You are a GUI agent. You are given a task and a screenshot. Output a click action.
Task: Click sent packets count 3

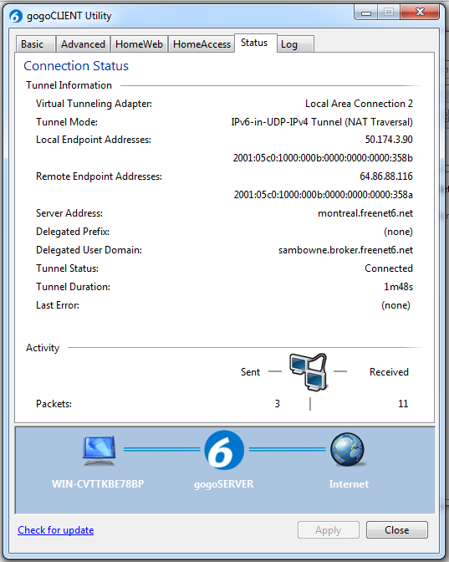pos(277,404)
